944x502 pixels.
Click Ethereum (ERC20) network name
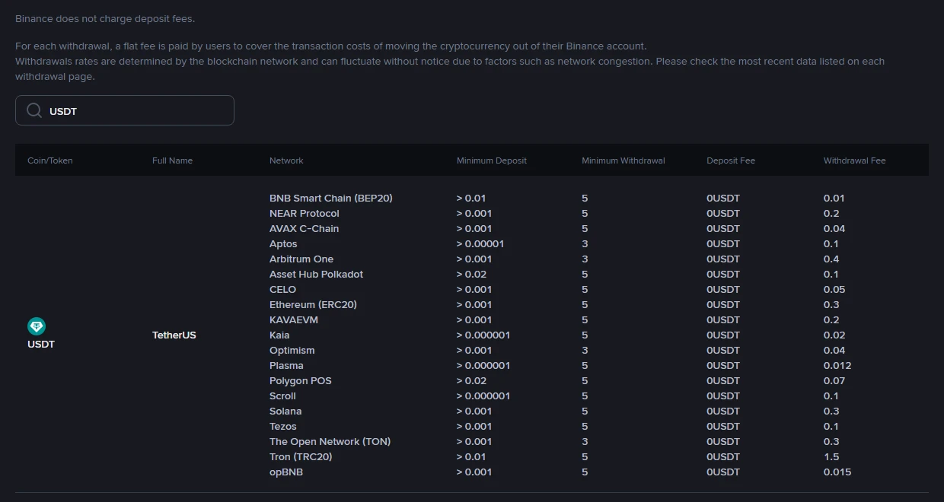pyautogui.click(x=313, y=305)
